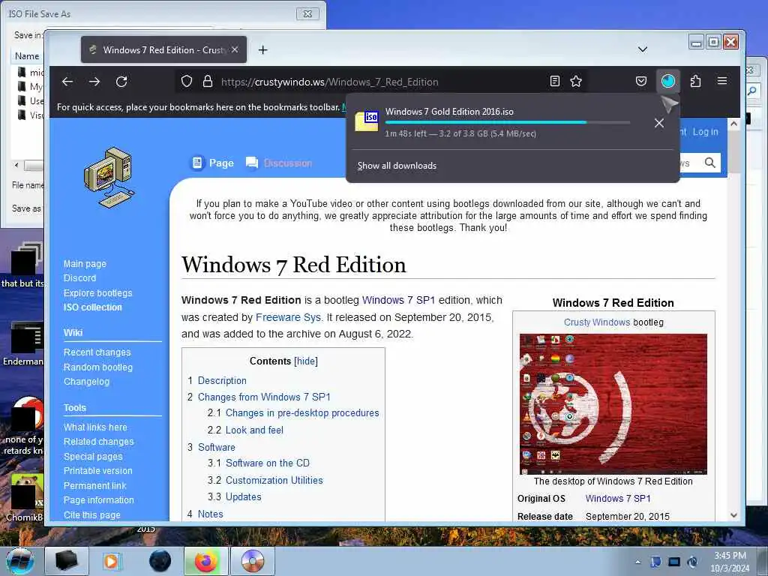
Task: Jump to Notes section in contents
Action: point(210,514)
